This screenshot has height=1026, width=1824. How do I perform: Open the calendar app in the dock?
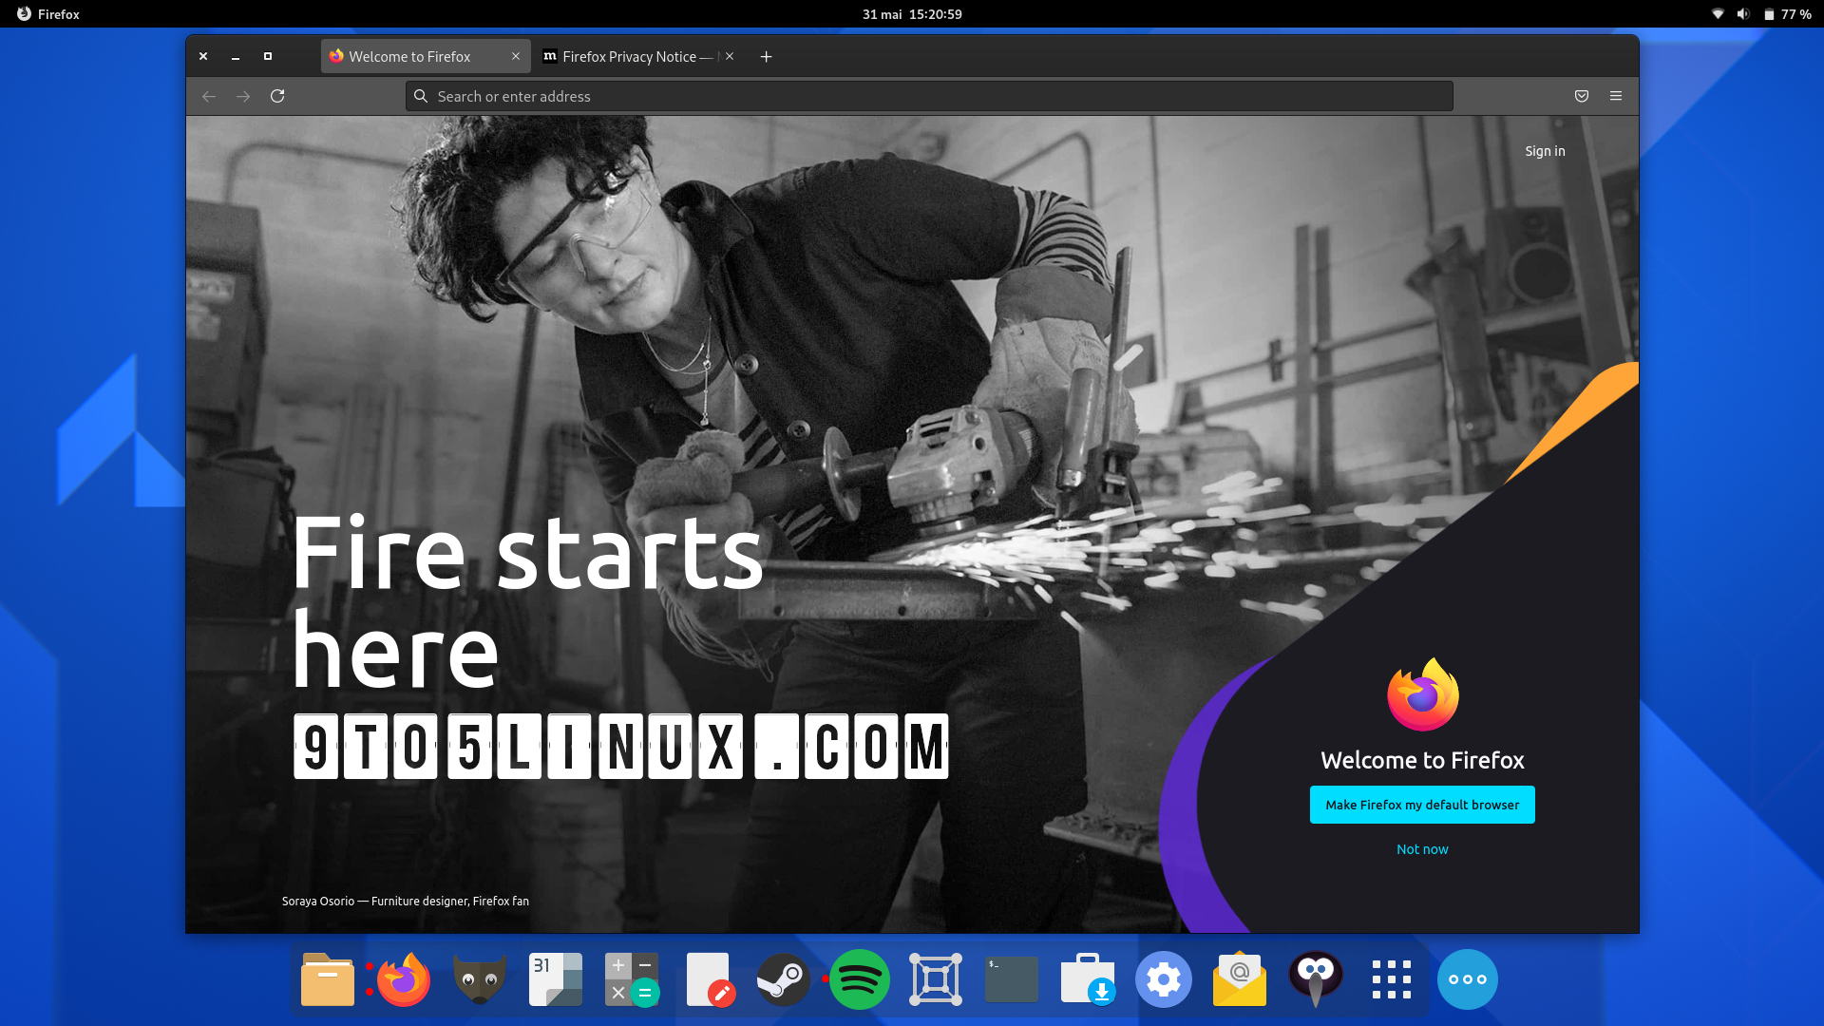pyautogui.click(x=555, y=978)
